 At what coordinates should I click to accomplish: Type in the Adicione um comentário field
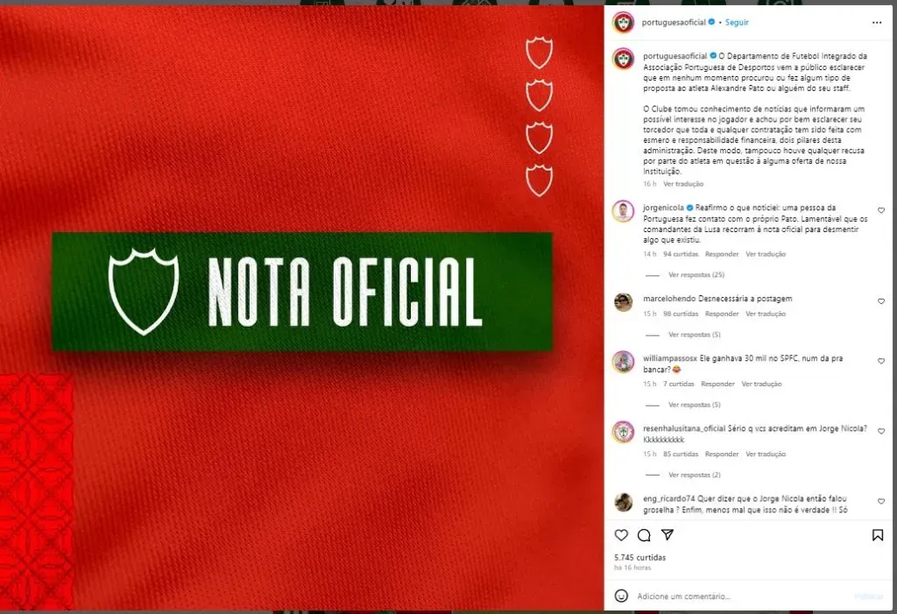pos(736,596)
